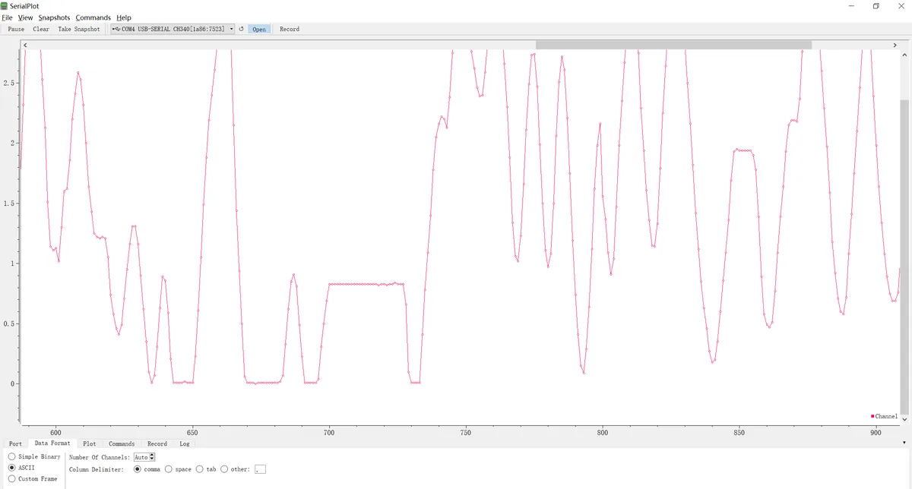Click the Number Of Channels label
Image resolution: width=912 pixels, height=489 pixels.
pyautogui.click(x=100, y=457)
